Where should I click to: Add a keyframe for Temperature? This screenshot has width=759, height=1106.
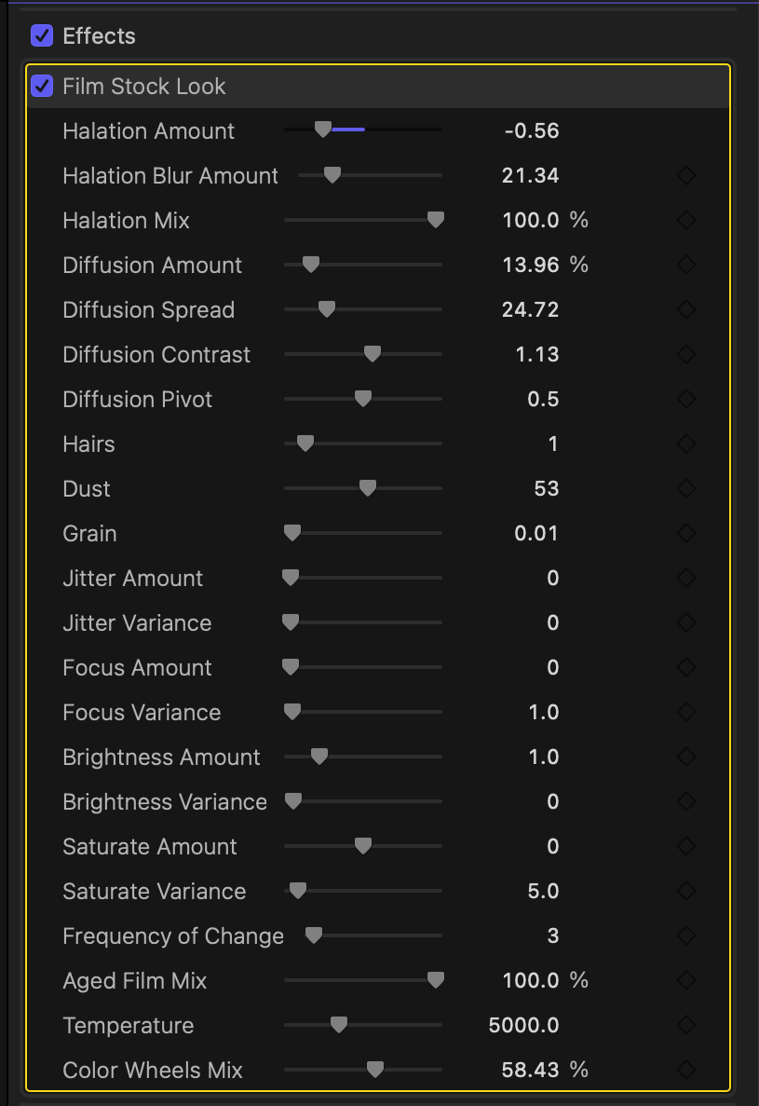tap(685, 1025)
